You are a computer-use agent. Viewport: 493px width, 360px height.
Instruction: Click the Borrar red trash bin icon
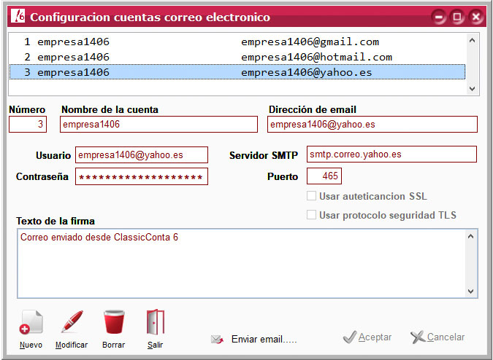pos(114,322)
